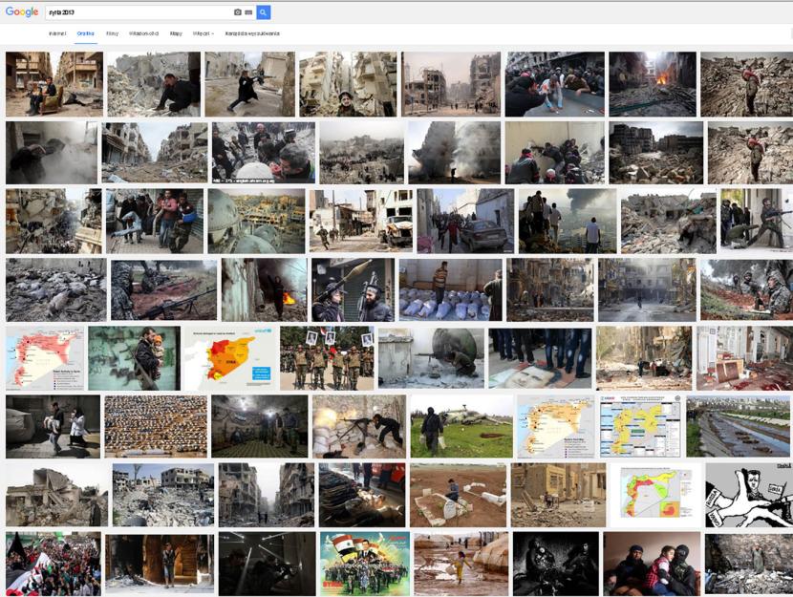Open the child walking in muddy camp thumbnail
The height and width of the screenshot is (597, 793).
pyautogui.click(x=461, y=564)
